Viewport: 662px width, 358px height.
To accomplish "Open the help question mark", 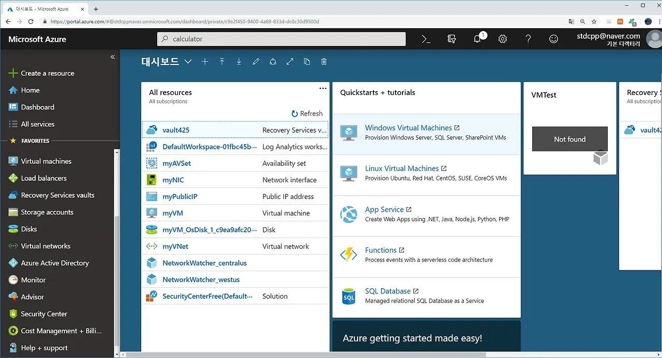I will (528, 39).
